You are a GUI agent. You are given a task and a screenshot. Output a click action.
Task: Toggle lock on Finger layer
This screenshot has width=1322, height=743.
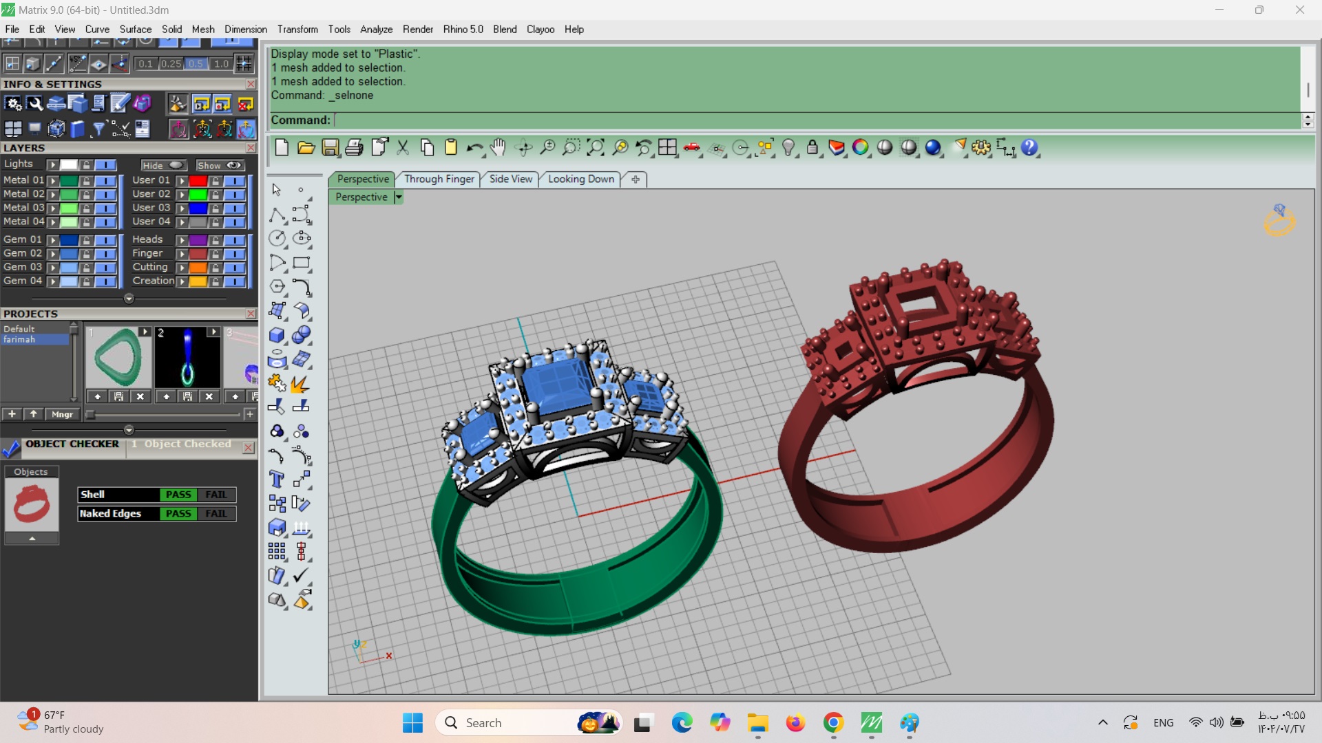216,254
